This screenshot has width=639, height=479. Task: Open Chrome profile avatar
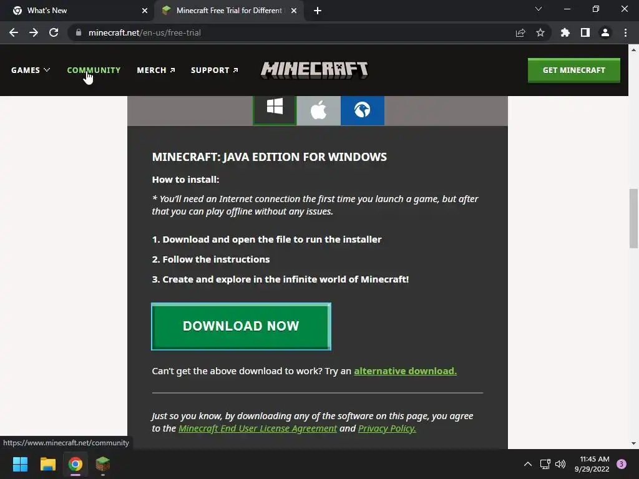pyautogui.click(x=605, y=32)
